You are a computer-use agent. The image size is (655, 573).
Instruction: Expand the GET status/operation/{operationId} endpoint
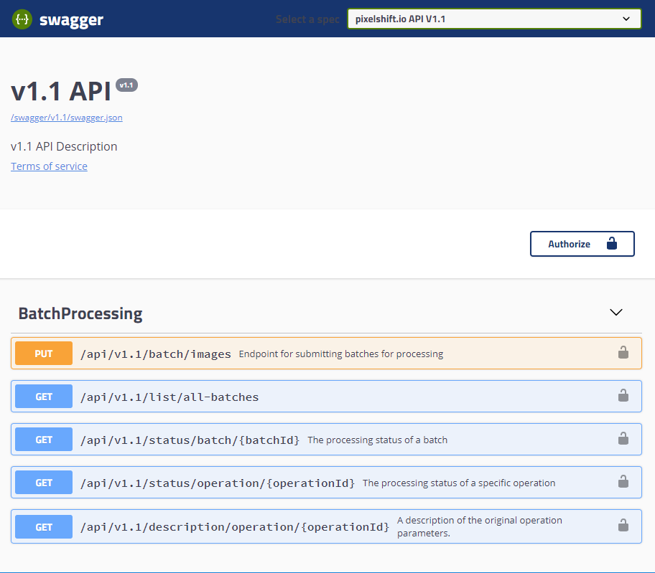[x=326, y=482]
